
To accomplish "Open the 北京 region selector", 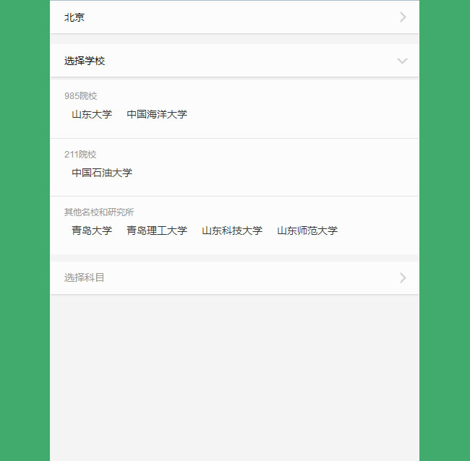I will point(74,17).
